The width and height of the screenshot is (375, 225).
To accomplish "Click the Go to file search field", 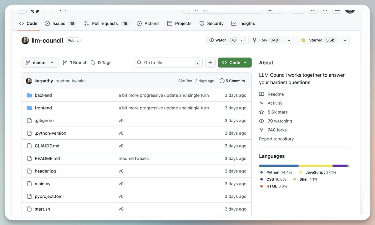I will (x=168, y=62).
